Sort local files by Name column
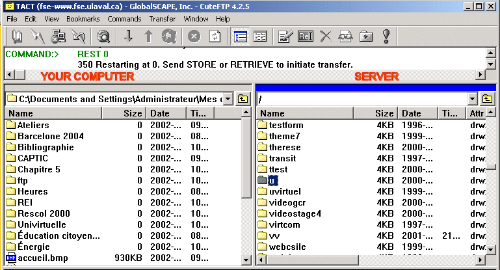Image resolution: width=500 pixels, height=270 pixels. pos(53,113)
